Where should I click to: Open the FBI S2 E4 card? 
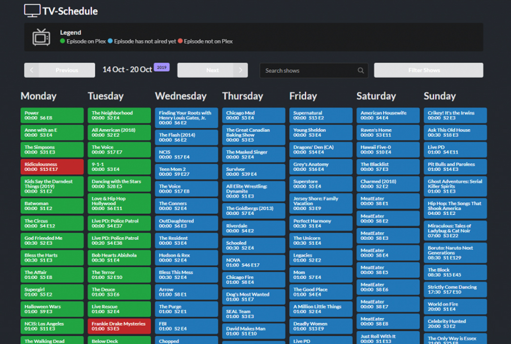click(x=186, y=326)
